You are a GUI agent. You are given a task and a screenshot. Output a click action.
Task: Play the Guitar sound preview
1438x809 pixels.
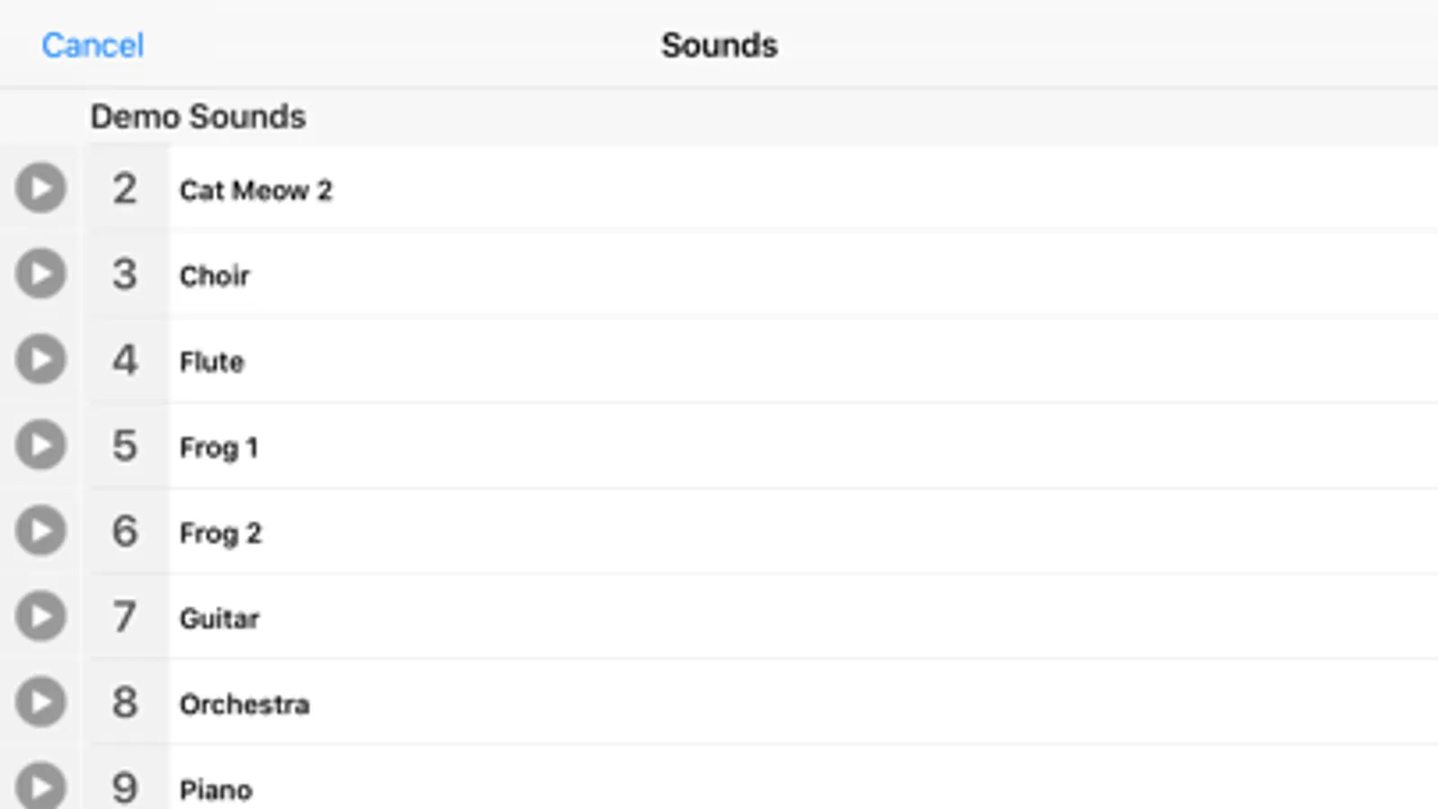[x=40, y=617]
